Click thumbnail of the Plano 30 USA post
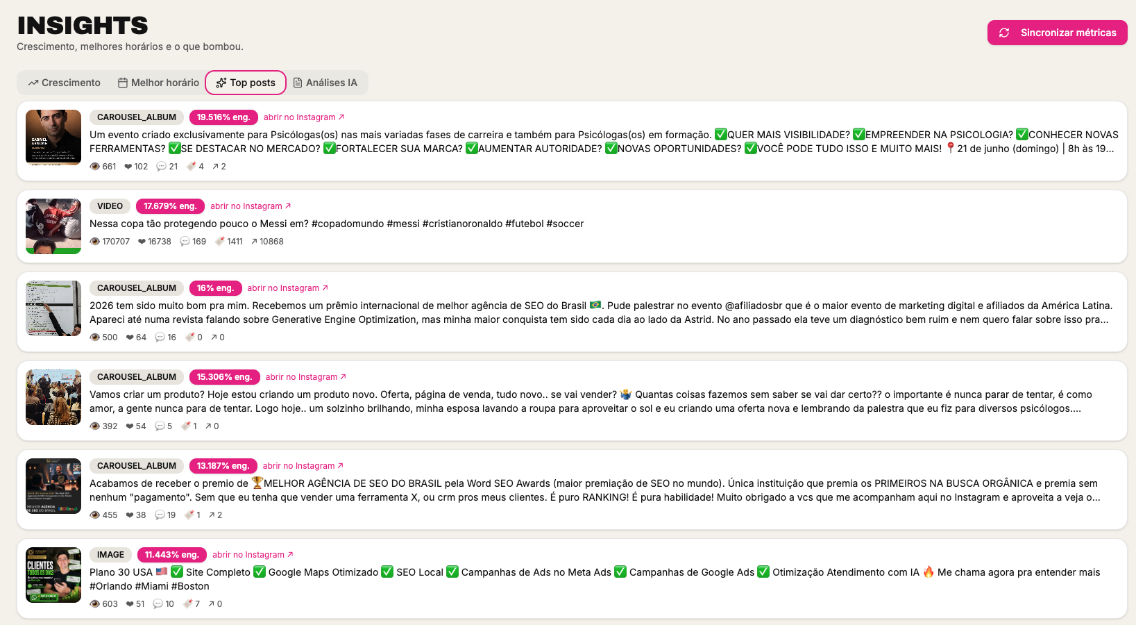 click(53, 575)
